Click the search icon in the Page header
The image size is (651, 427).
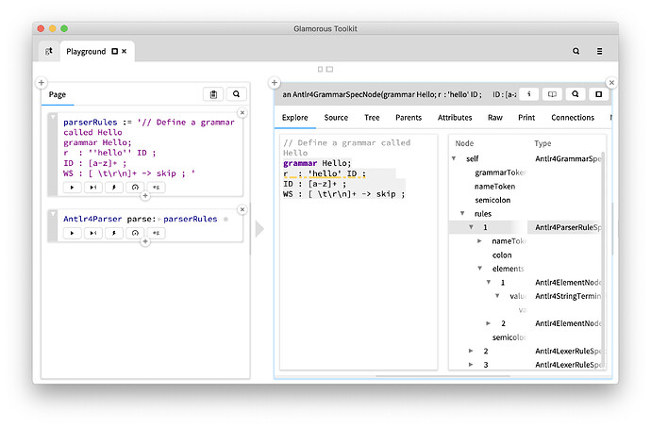click(x=236, y=94)
